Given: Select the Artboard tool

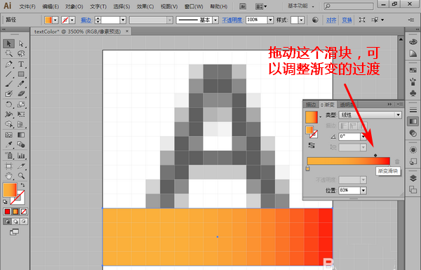Looking at the screenshot, I should pyautogui.click(x=8, y=166).
